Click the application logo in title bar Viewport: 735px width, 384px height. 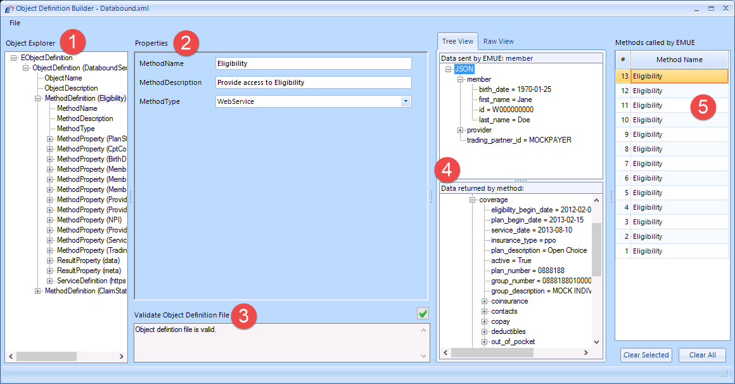(8, 8)
